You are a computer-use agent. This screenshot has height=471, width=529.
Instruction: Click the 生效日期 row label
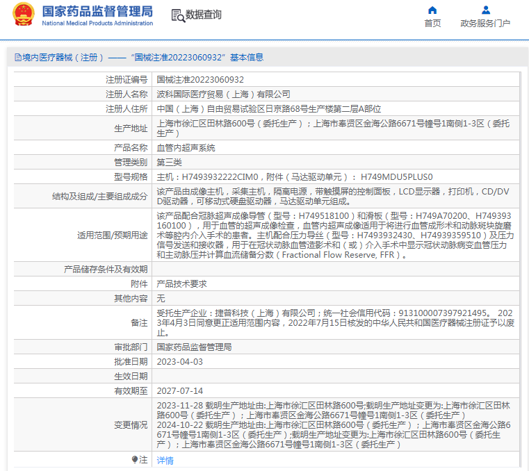tap(131, 377)
